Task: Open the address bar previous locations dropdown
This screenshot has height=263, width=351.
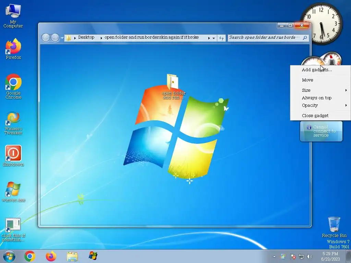Action: (x=214, y=38)
